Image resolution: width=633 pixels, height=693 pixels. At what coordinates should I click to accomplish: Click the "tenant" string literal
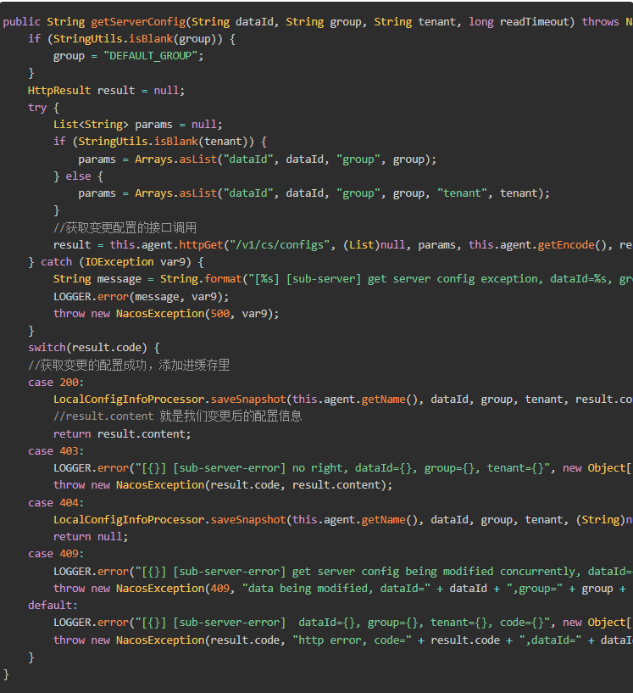point(462,193)
